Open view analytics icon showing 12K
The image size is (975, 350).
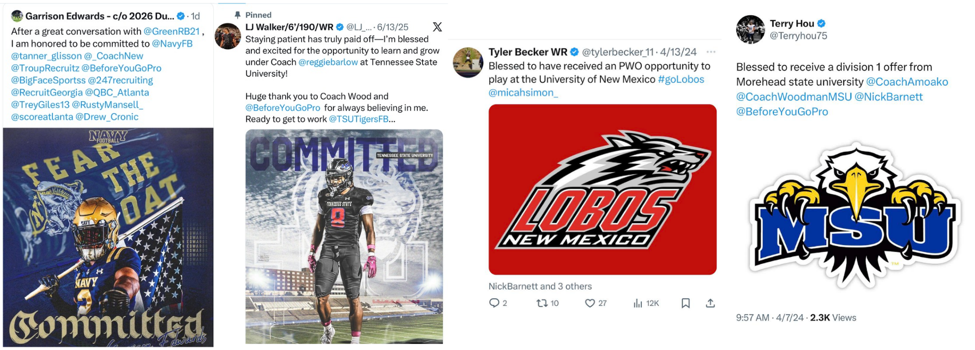point(637,303)
